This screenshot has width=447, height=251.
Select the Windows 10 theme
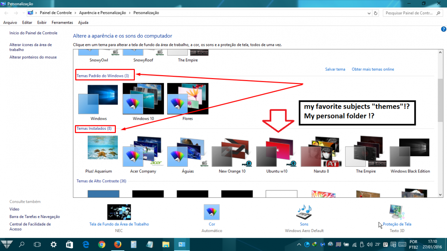[x=143, y=102]
